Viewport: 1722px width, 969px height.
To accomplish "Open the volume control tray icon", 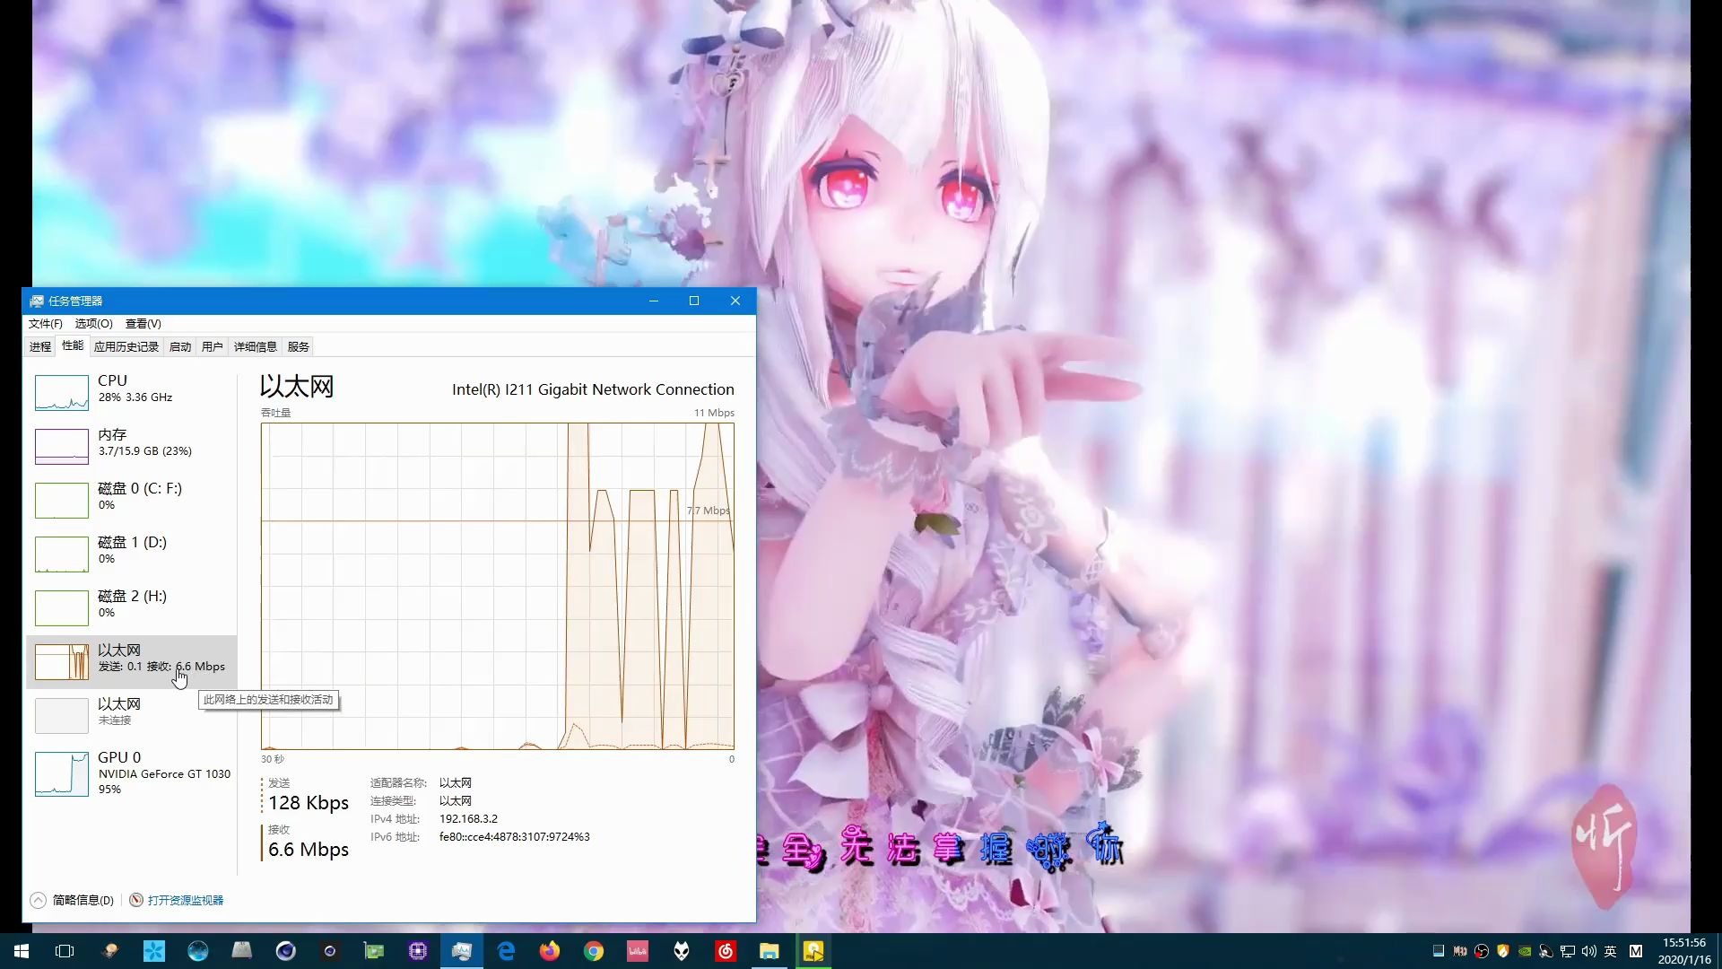I will 1589,951.
